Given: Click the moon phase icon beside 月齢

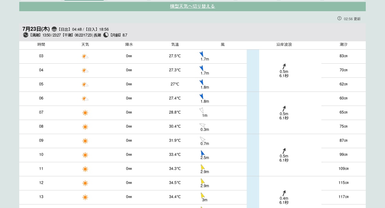Looking at the screenshot, I should tap(106, 35).
